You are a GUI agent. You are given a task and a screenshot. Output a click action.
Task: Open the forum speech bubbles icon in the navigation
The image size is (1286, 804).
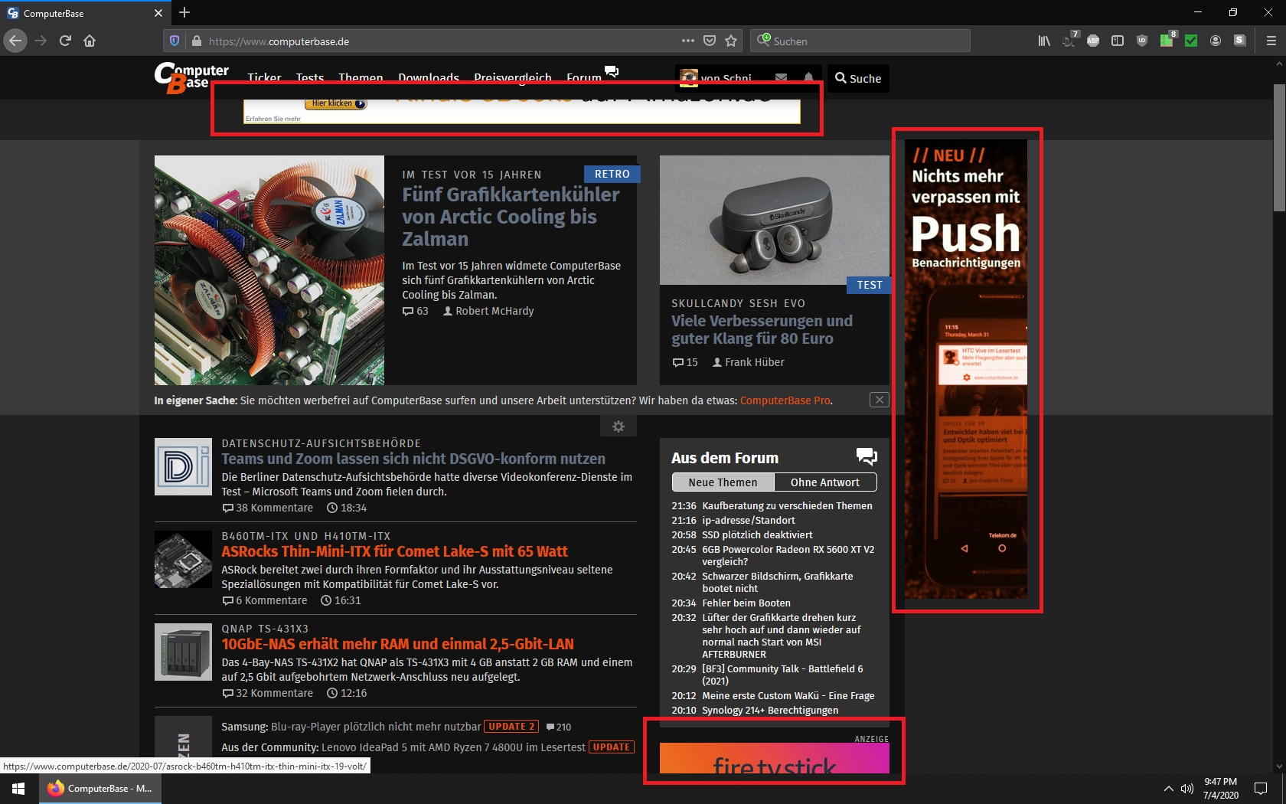pos(612,71)
